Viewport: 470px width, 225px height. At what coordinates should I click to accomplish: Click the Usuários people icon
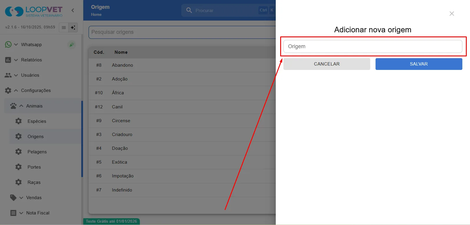coord(8,75)
